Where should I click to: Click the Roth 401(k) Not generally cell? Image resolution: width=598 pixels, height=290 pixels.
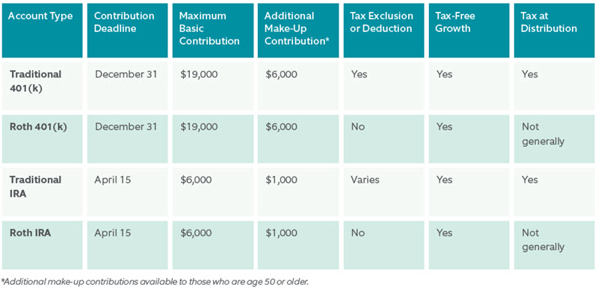(554, 139)
